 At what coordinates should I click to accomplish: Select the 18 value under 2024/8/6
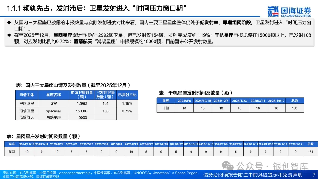click(x=184, y=108)
